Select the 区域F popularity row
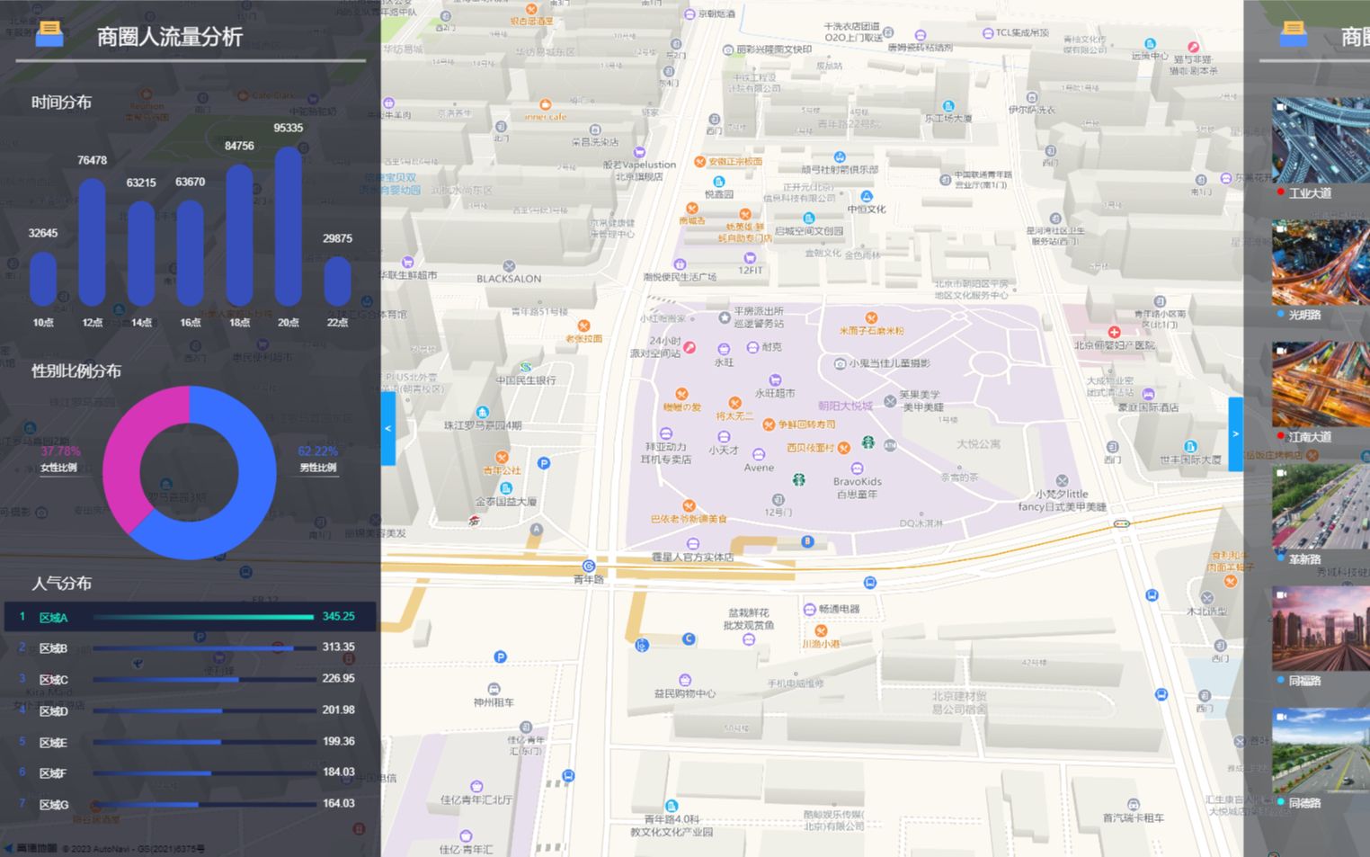The width and height of the screenshot is (1370, 857). coord(190,772)
